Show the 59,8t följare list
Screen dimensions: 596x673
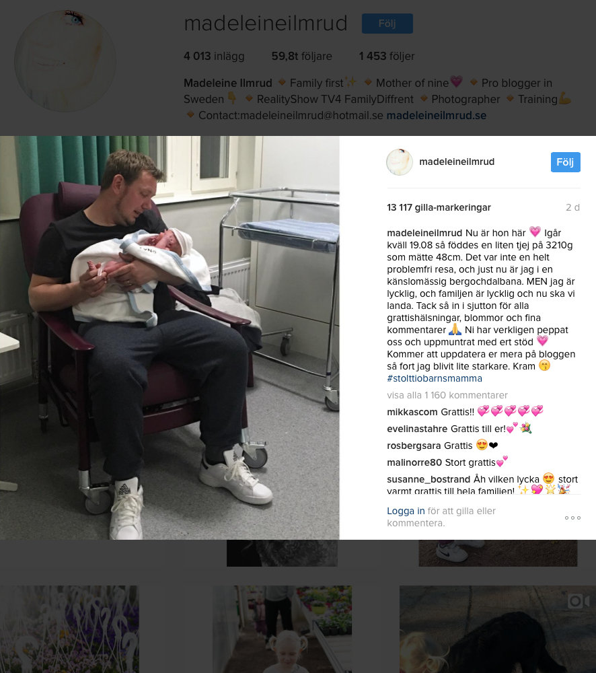(301, 57)
